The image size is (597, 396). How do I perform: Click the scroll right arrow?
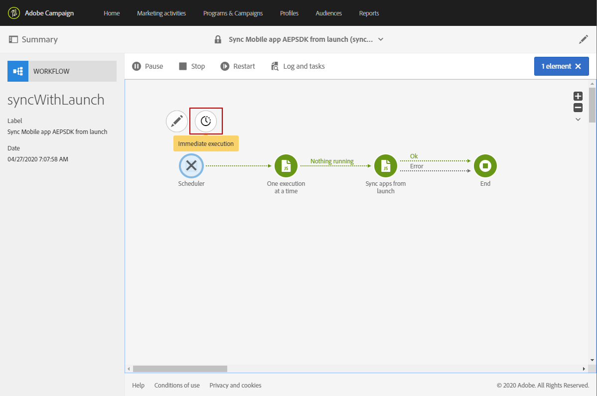(584, 369)
